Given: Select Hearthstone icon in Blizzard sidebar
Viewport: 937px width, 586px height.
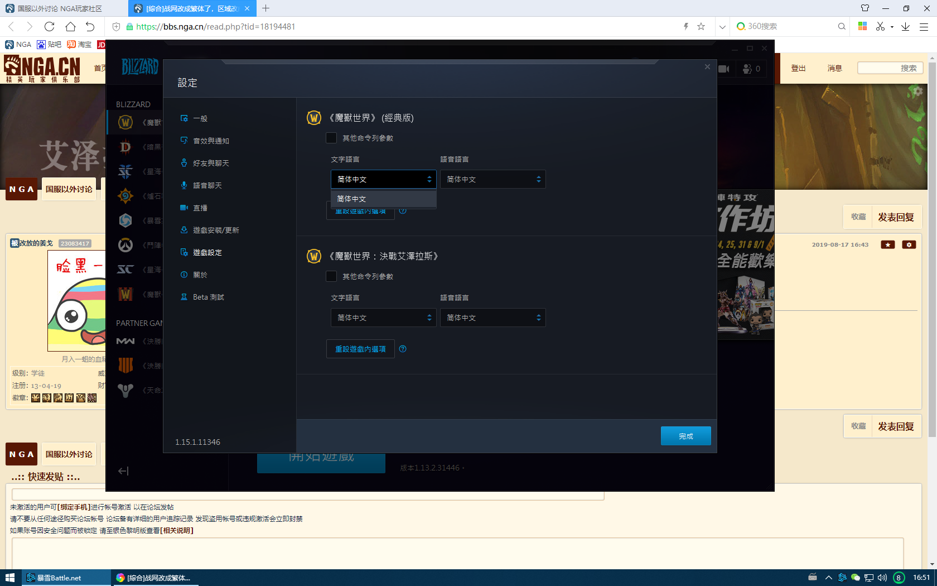Looking at the screenshot, I should [125, 196].
